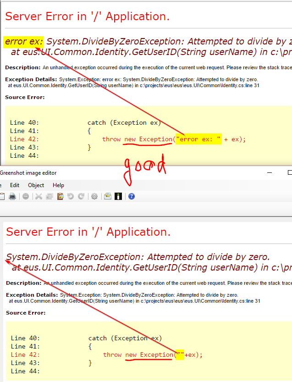Click the upper 'Exception Details:' label
Screen dimensions: 292x382
[x=31, y=79]
